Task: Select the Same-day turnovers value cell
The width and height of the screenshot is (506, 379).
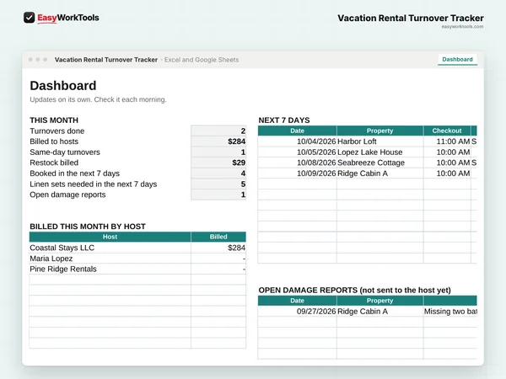Action: coord(218,152)
